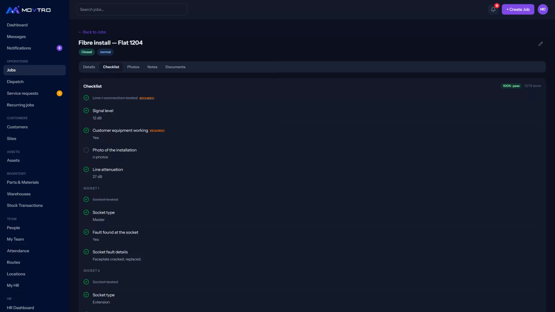Open Assets in the sidebar

(35, 160)
